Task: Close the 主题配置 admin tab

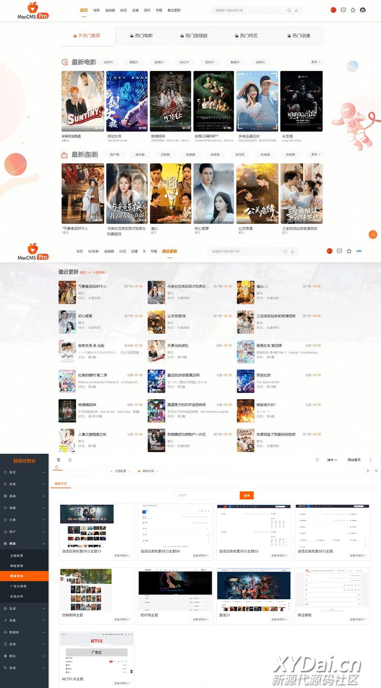Action: click(130, 471)
